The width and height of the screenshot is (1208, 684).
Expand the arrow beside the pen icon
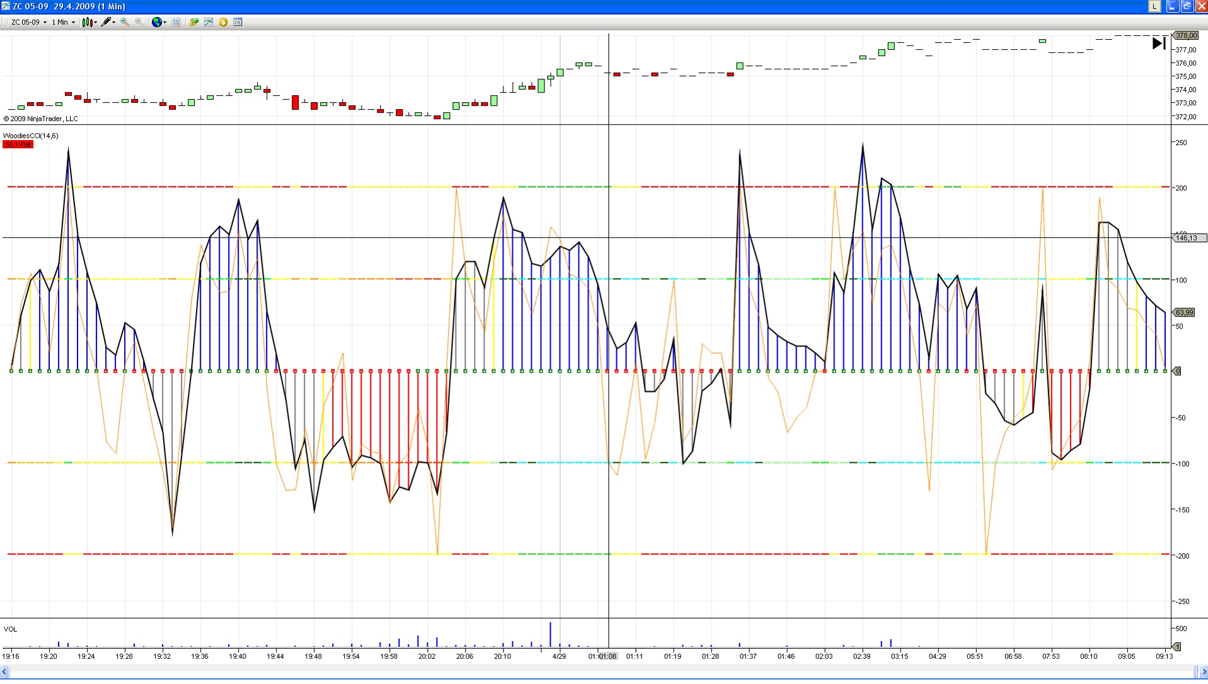click(113, 23)
